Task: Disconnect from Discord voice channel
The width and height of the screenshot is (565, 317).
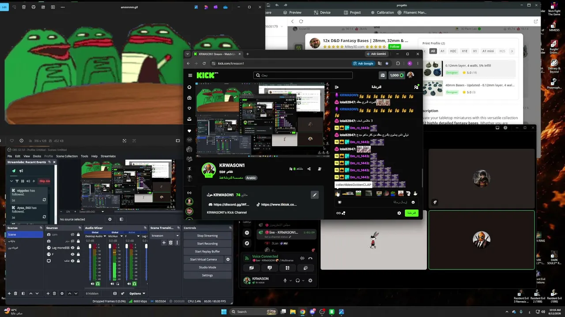Action: [310, 258]
